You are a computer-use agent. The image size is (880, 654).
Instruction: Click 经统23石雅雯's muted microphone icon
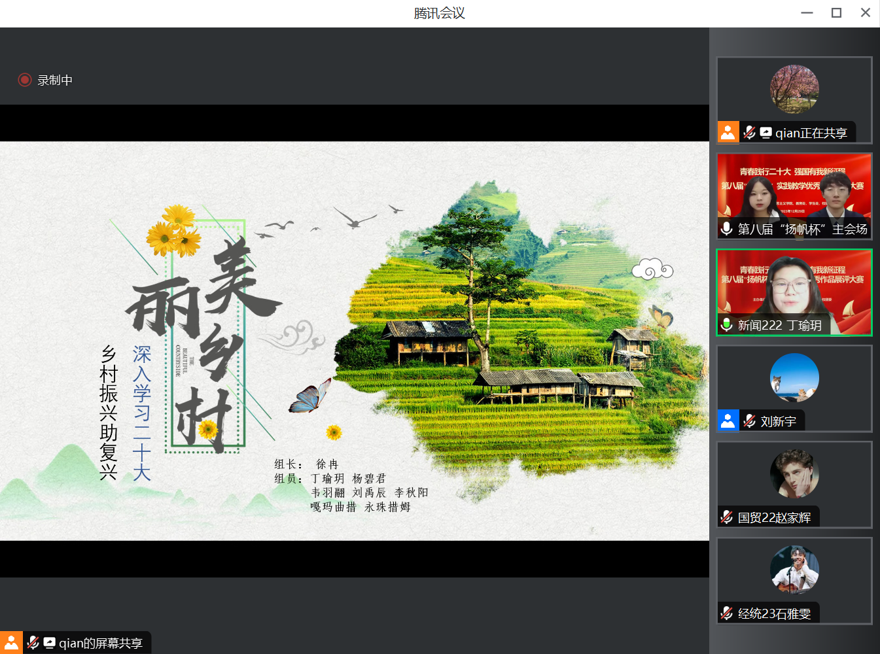tap(726, 613)
